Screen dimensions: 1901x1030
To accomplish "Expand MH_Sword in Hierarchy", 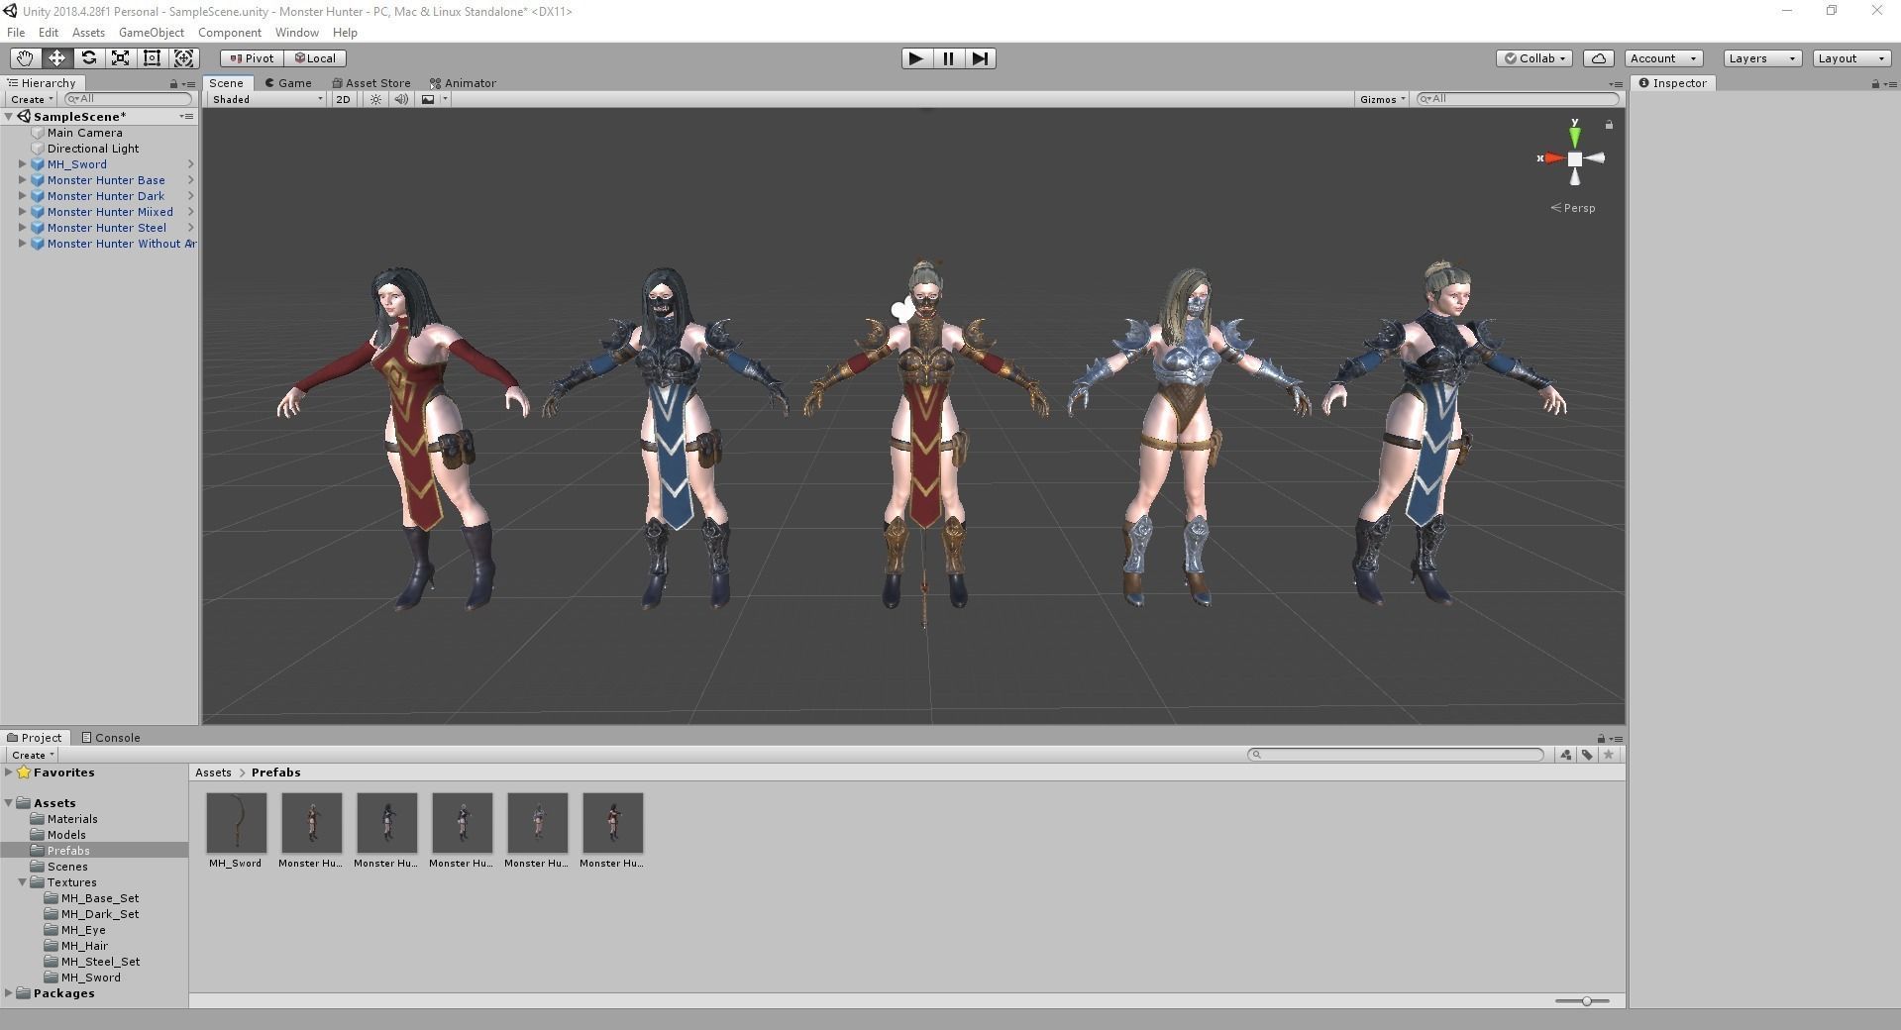I will [x=22, y=164].
